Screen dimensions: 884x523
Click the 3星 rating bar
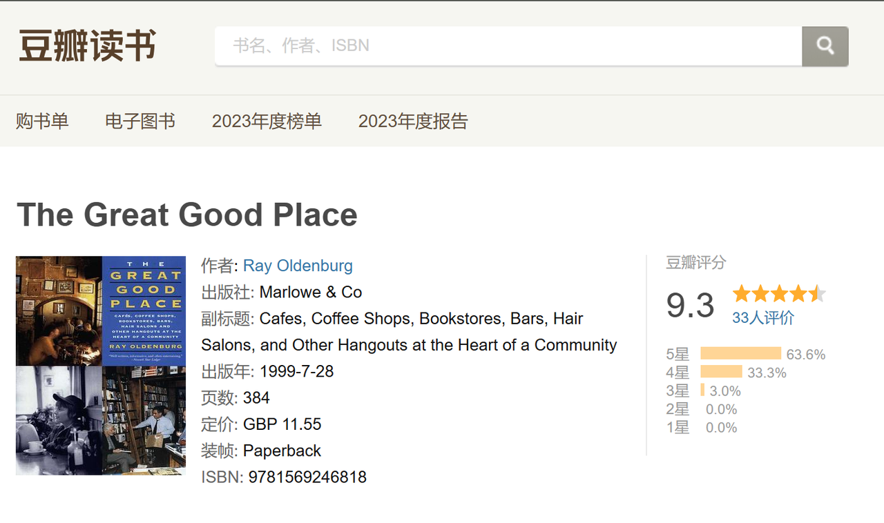(702, 391)
